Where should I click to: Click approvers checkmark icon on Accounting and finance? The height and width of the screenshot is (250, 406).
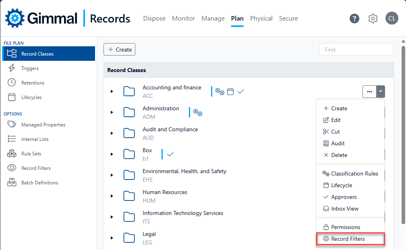[x=241, y=91]
